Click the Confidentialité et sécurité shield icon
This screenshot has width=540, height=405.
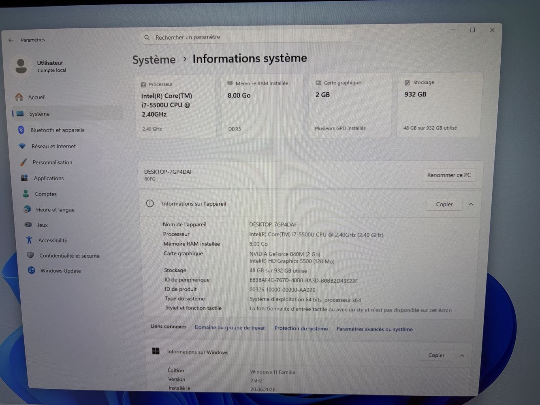30,255
